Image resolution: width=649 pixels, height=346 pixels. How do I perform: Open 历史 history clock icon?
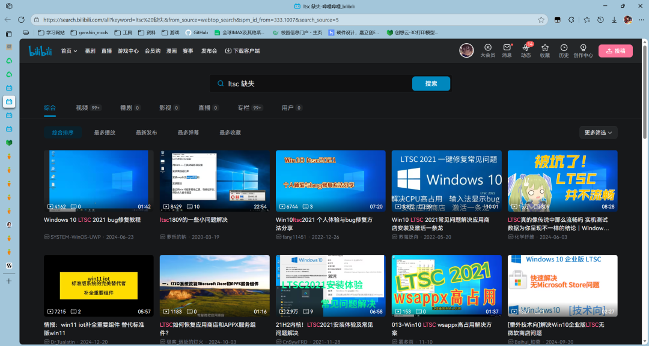[564, 50]
